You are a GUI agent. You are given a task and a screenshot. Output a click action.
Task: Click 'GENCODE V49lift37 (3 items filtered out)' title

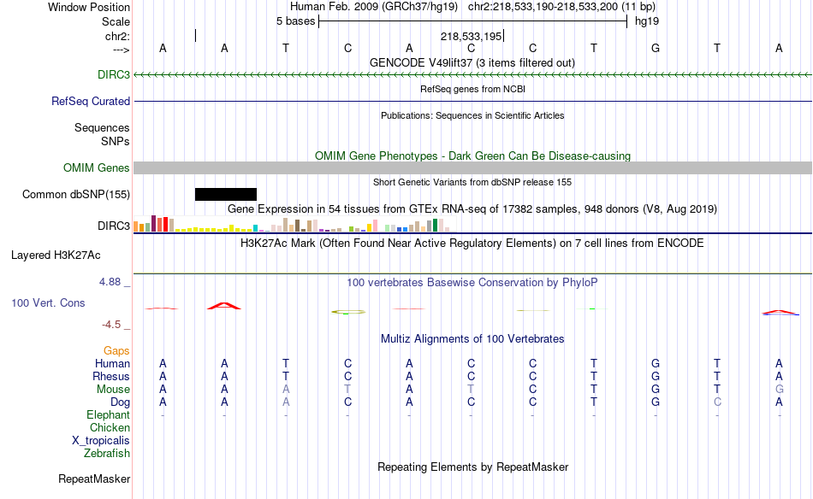[472, 62]
